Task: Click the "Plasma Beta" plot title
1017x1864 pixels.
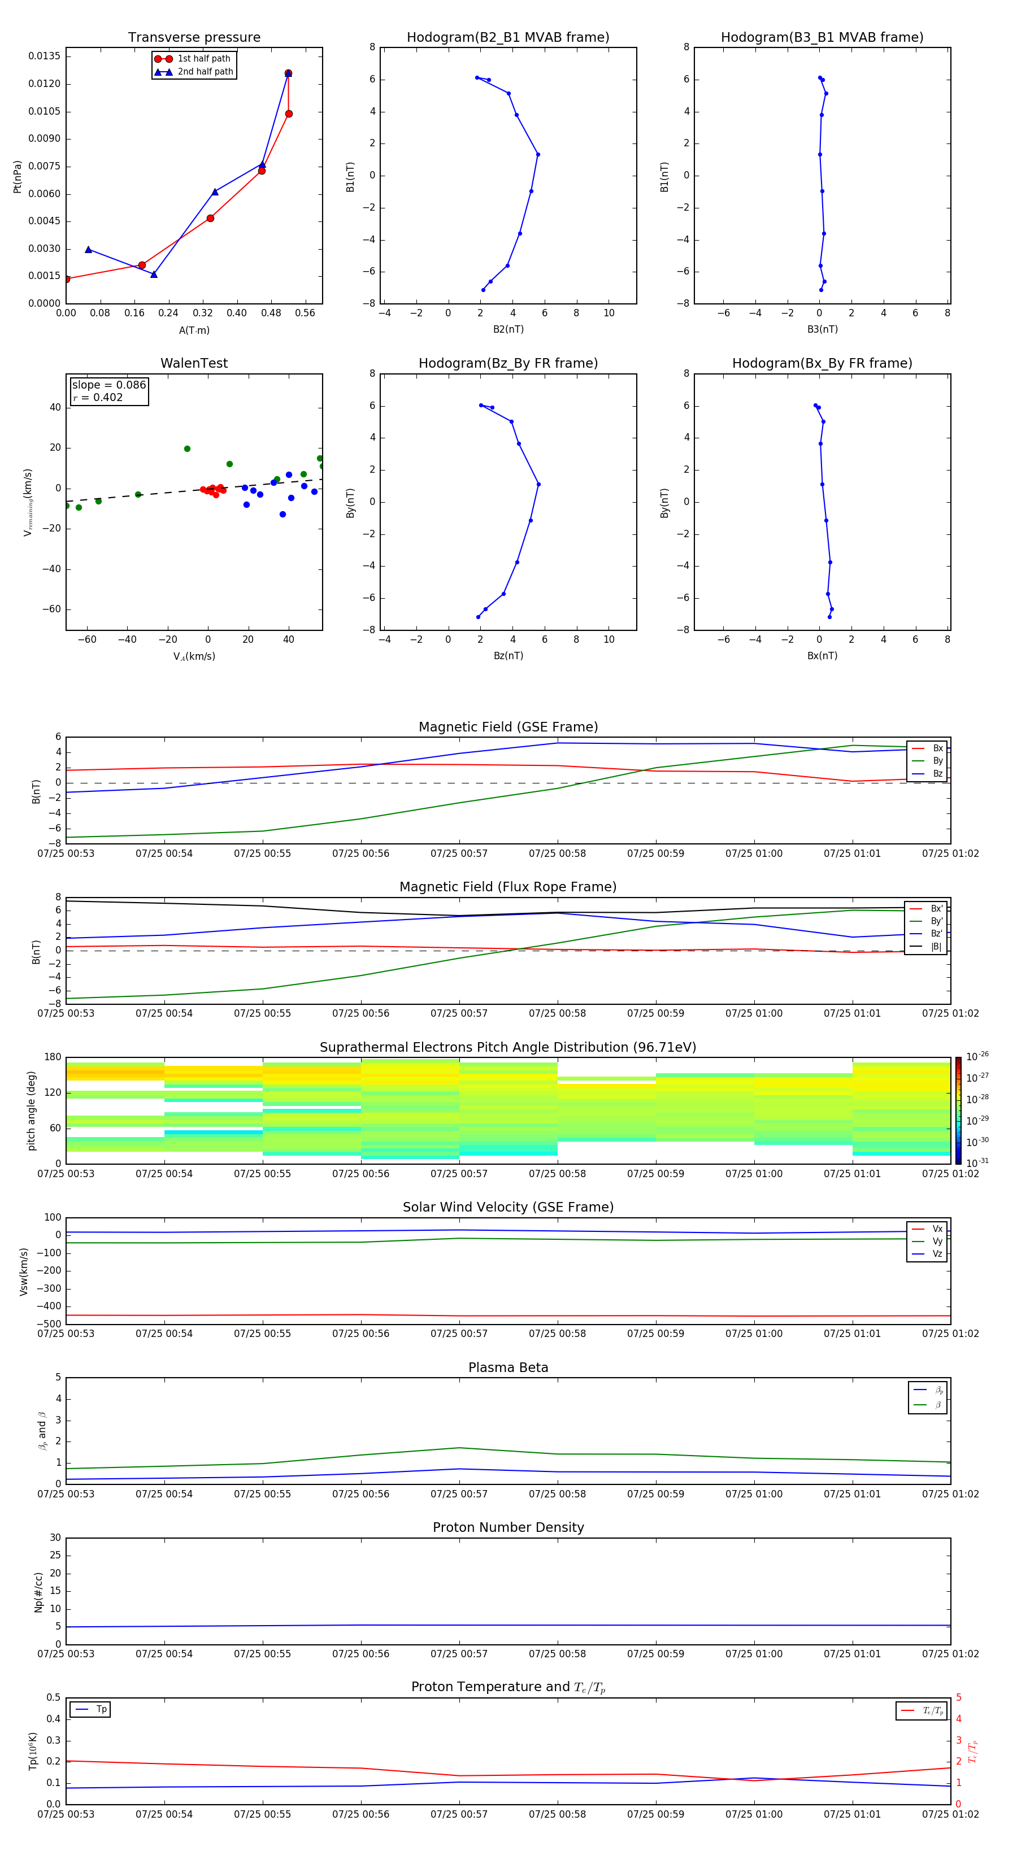Action: (508, 1368)
